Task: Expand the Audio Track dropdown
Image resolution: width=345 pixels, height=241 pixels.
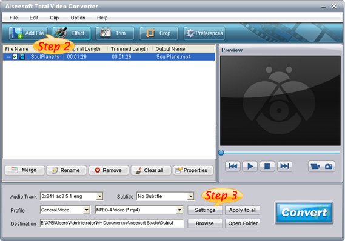Action: tap(99, 196)
